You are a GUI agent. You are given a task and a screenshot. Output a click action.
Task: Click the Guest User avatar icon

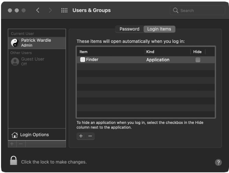coord(15,62)
